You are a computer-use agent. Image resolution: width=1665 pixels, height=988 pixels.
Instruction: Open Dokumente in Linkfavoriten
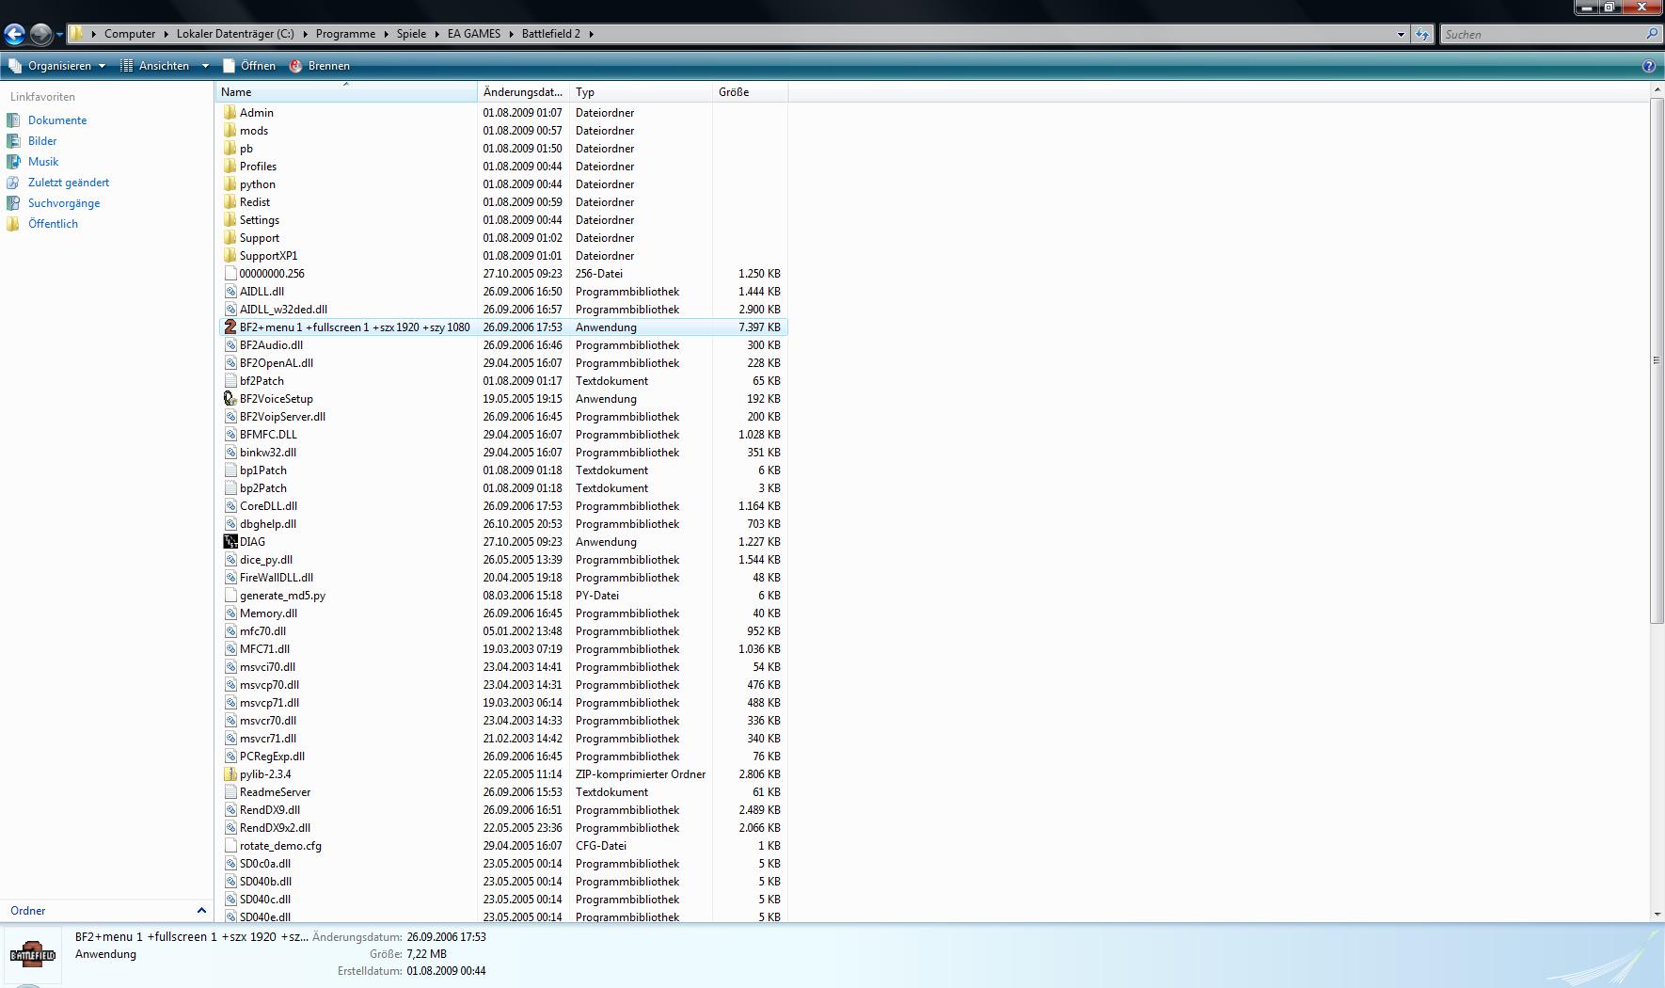click(x=57, y=120)
